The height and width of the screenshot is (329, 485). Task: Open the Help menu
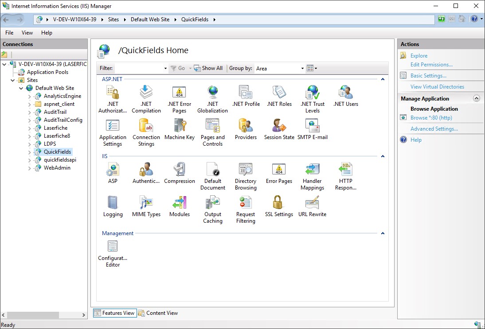coord(47,32)
